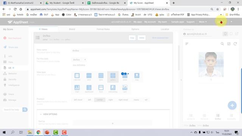The image size is (242, 136).
Task: Click the blue add (+) floating button
Action: click(x=232, y=105)
